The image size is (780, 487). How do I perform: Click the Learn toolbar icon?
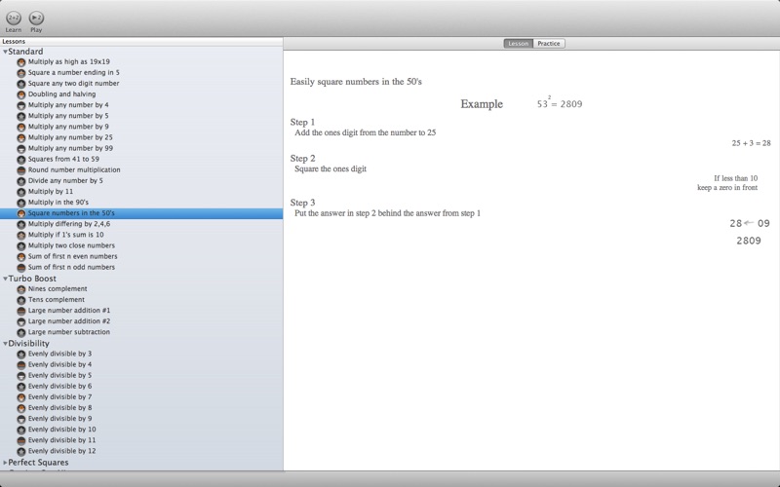(14, 19)
